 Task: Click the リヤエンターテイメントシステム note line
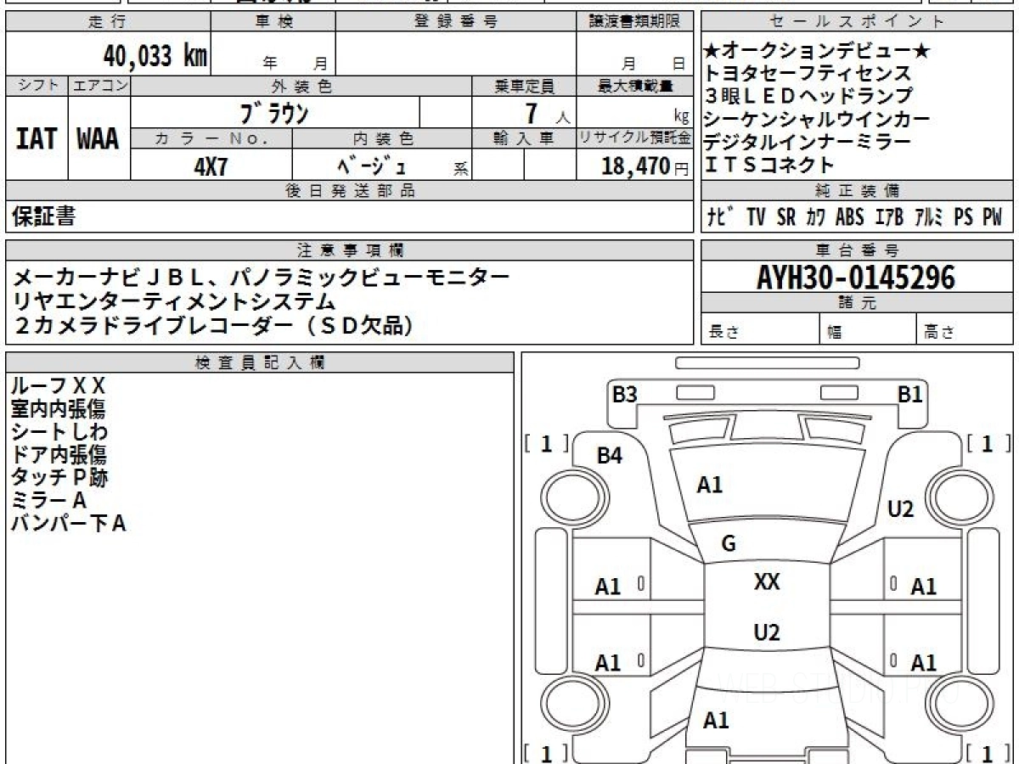coord(174,301)
